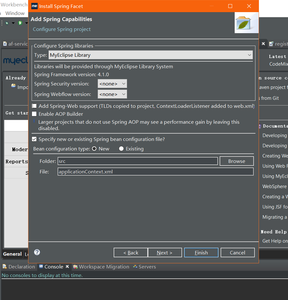
Task: Click the Console tab icon
Action: coord(41,266)
